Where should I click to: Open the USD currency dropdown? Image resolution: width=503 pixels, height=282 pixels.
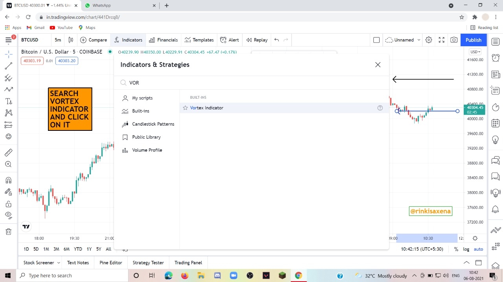[475, 52]
